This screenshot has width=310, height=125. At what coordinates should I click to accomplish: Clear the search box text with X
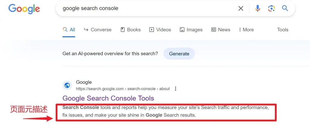[241, 8]
